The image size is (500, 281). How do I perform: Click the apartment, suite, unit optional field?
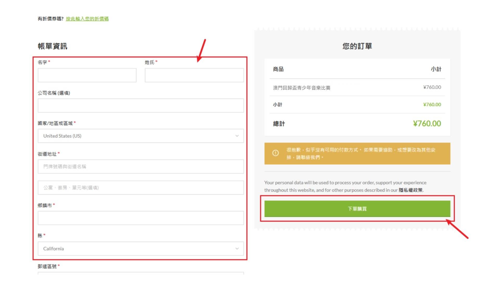pos(141,188)
